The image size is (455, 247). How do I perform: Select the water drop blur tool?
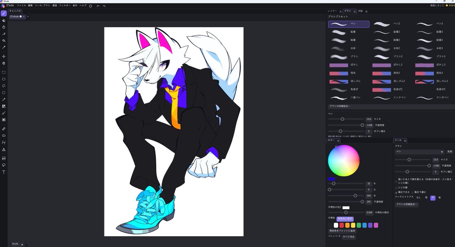pyautogui.click(x=4, y=27)
